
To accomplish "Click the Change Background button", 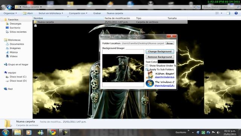I will [x=160, y=51].
